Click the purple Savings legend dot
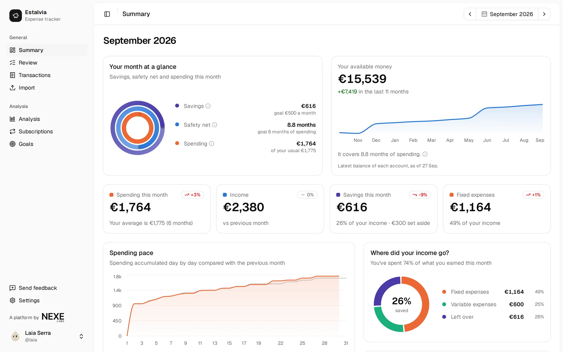563x352 pixels. pos(177,106)
